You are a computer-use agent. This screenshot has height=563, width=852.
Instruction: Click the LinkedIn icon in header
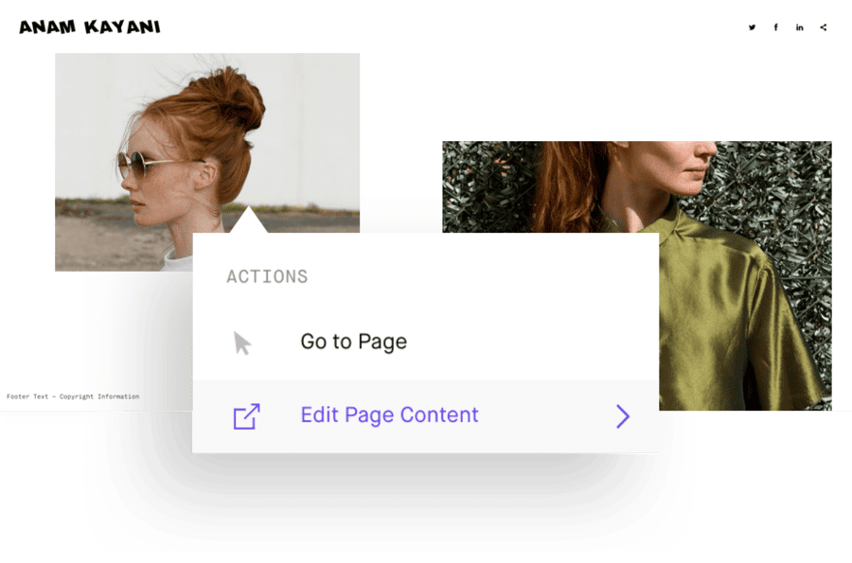(x=799, y=27)
